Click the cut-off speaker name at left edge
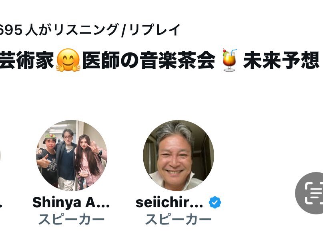 click(1, 203)
